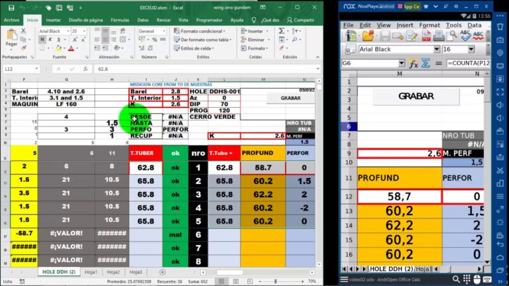Click the spellcheck ABC icon in Calc toolbar
The width and height of the screenshot is (509, 286).
point(465,35)
